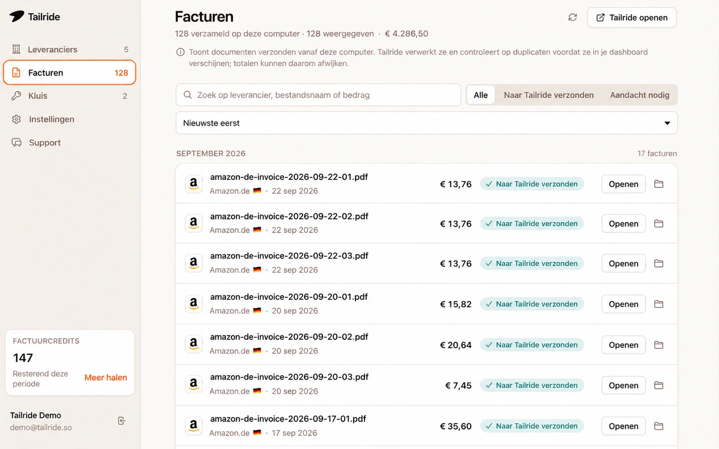Image resolution: width=719 pixels, height=449 pixels.
Task: Click file name amazon-de-invoice-2026-09-22-02.pdf
Action: pos(289,216)
